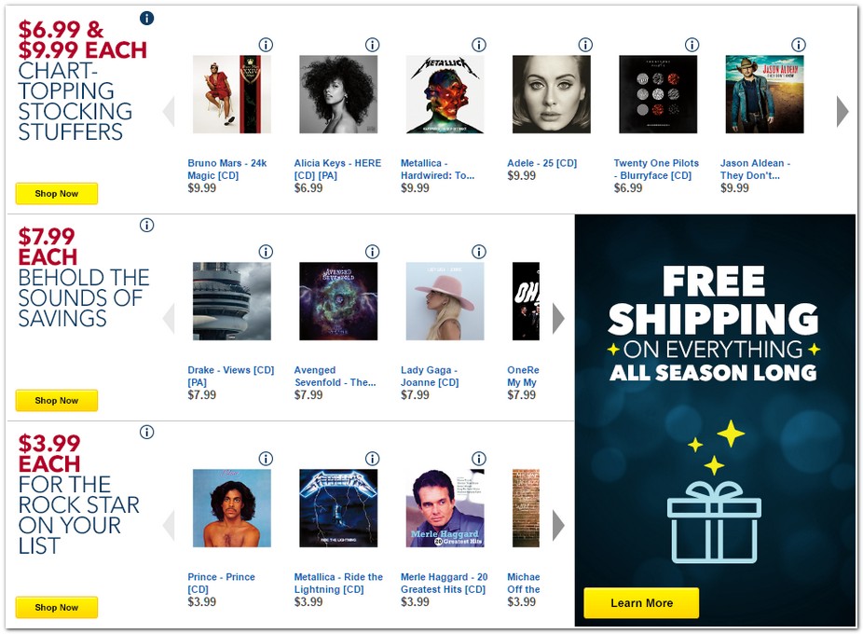Click the info icon above Bruno Mars 24k Magic
The width and height of the screenshot is (863, 634).
(266, 44)
